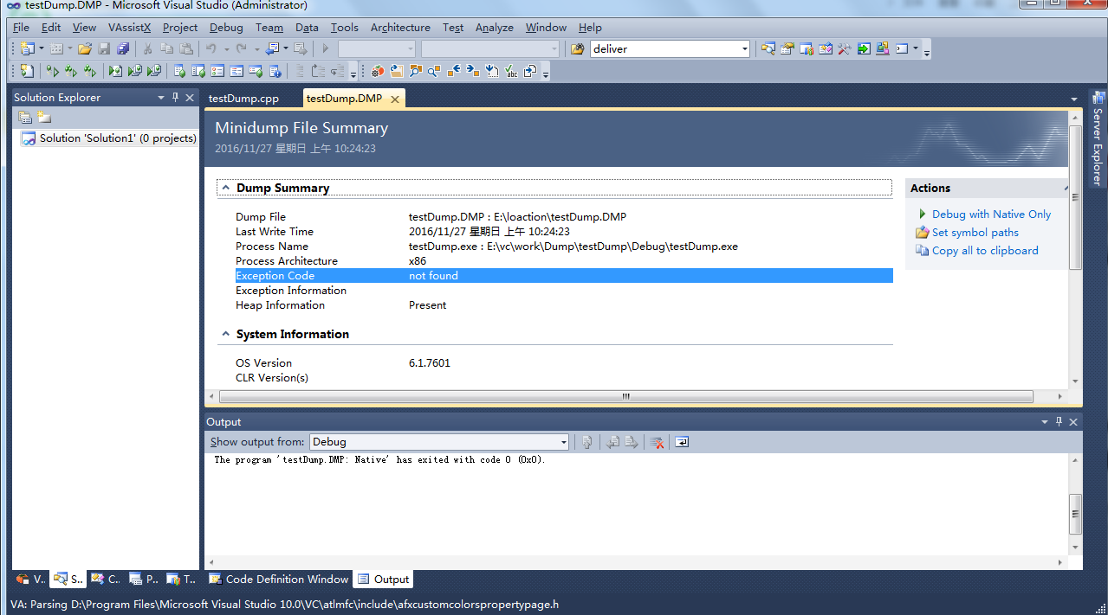Click the Cut scissors icon
This screenshot has width=1108, height=615.
point(148,49)
